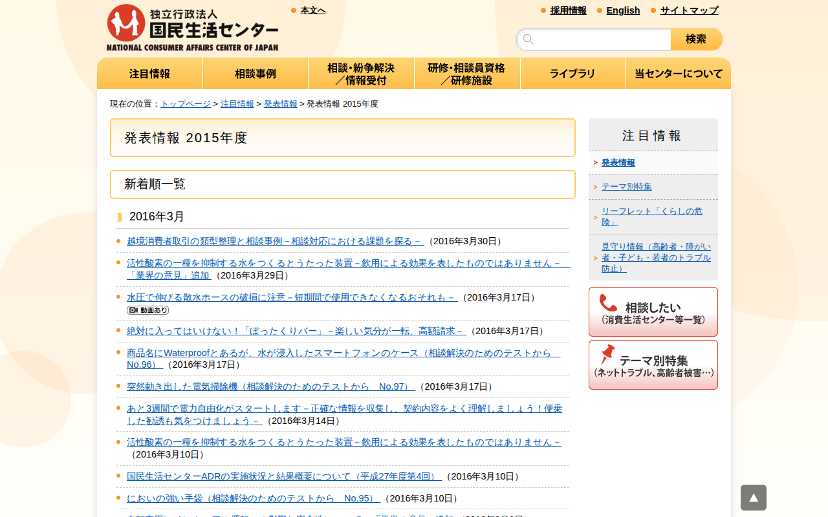Open the 相談事例 navigation tab
This screenshot has height=517, width=828.
256,74
